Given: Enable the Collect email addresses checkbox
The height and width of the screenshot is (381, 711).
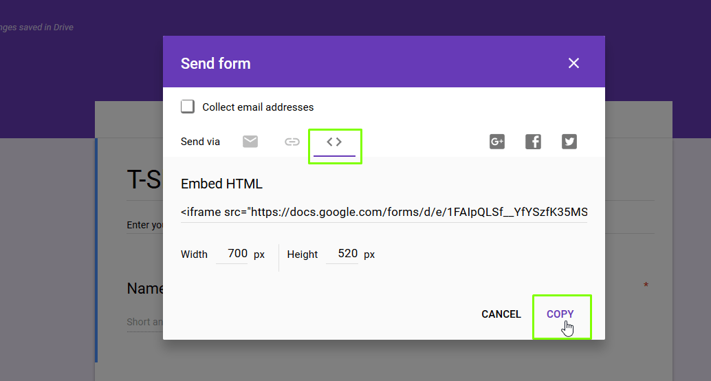Looking at the screenshot, I should (188, 107).
